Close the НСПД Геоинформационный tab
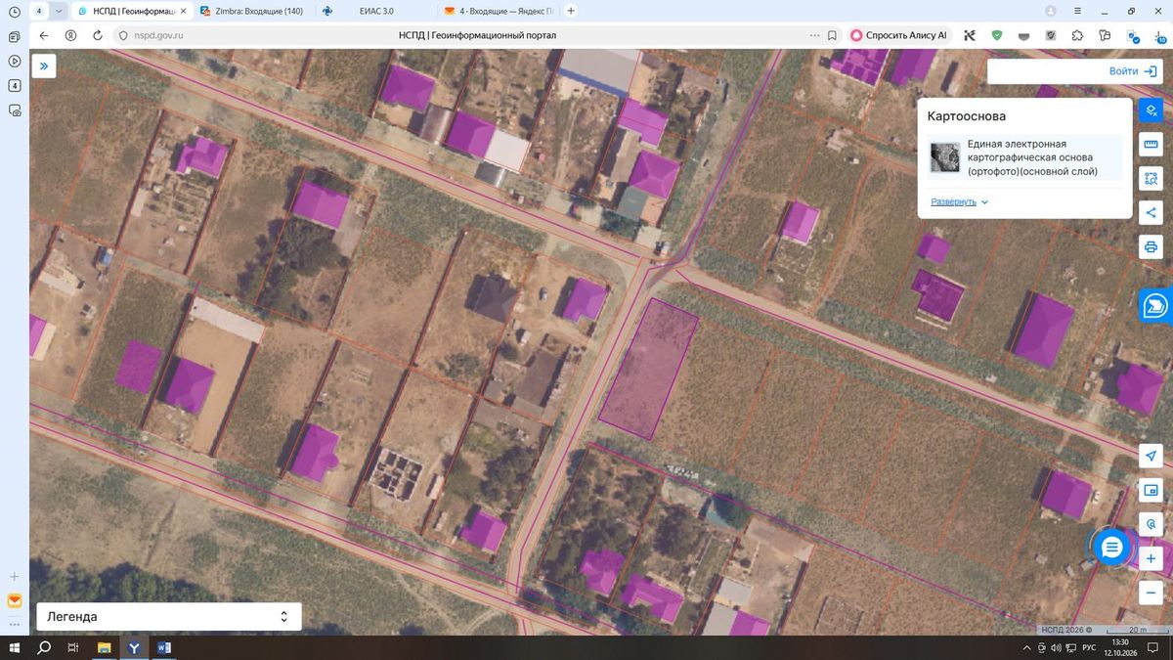This screenshot has height=660, width=1173. (x=183, y=11)
